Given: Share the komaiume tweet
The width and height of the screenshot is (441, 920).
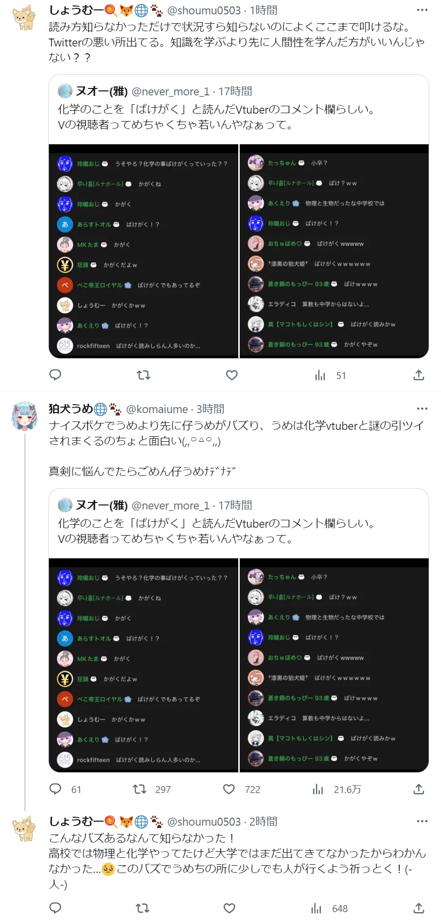Looking at the screenshot, I should pyautogui.click(x=419, y=789).
